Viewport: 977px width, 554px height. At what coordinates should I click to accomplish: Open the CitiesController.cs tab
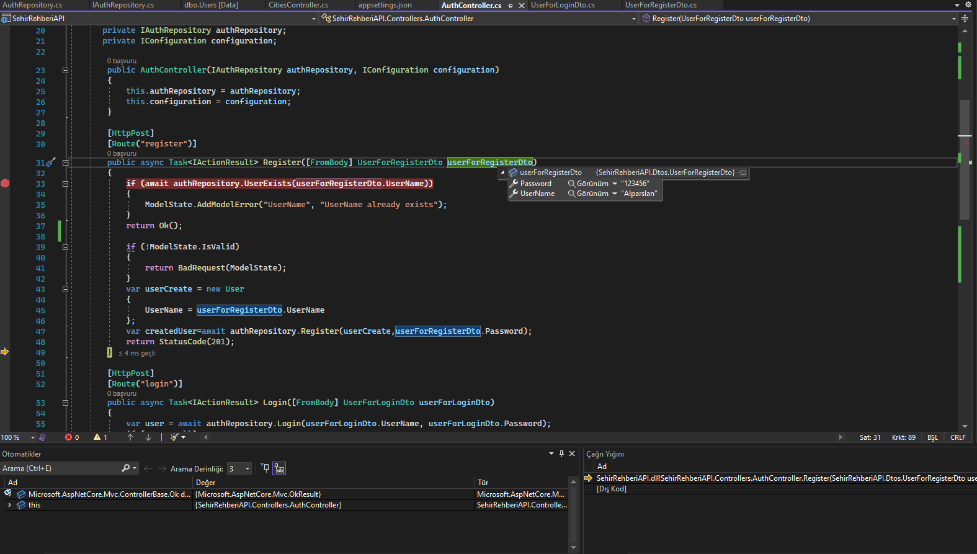[x=298, y=5]
